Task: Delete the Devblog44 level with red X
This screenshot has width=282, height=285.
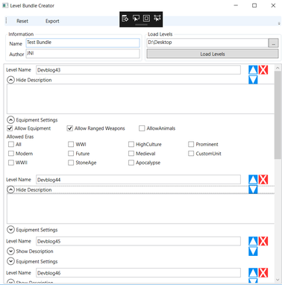Action: [263, 180]
